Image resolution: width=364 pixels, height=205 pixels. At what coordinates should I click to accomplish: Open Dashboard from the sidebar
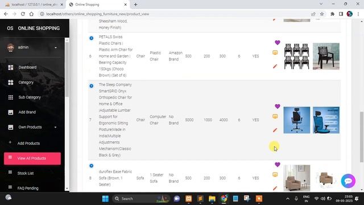[x=27, y=67]
